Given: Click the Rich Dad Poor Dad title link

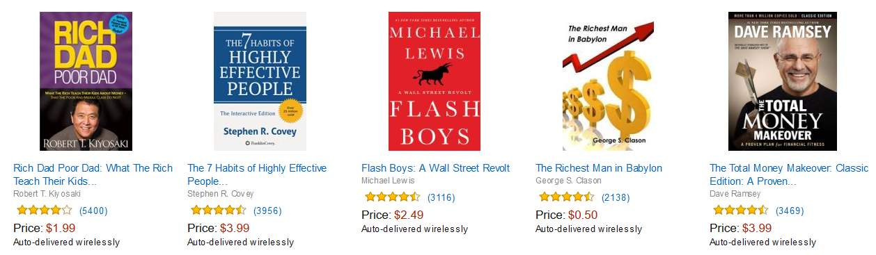Looking at the screenshot, I should pos(93,174).
